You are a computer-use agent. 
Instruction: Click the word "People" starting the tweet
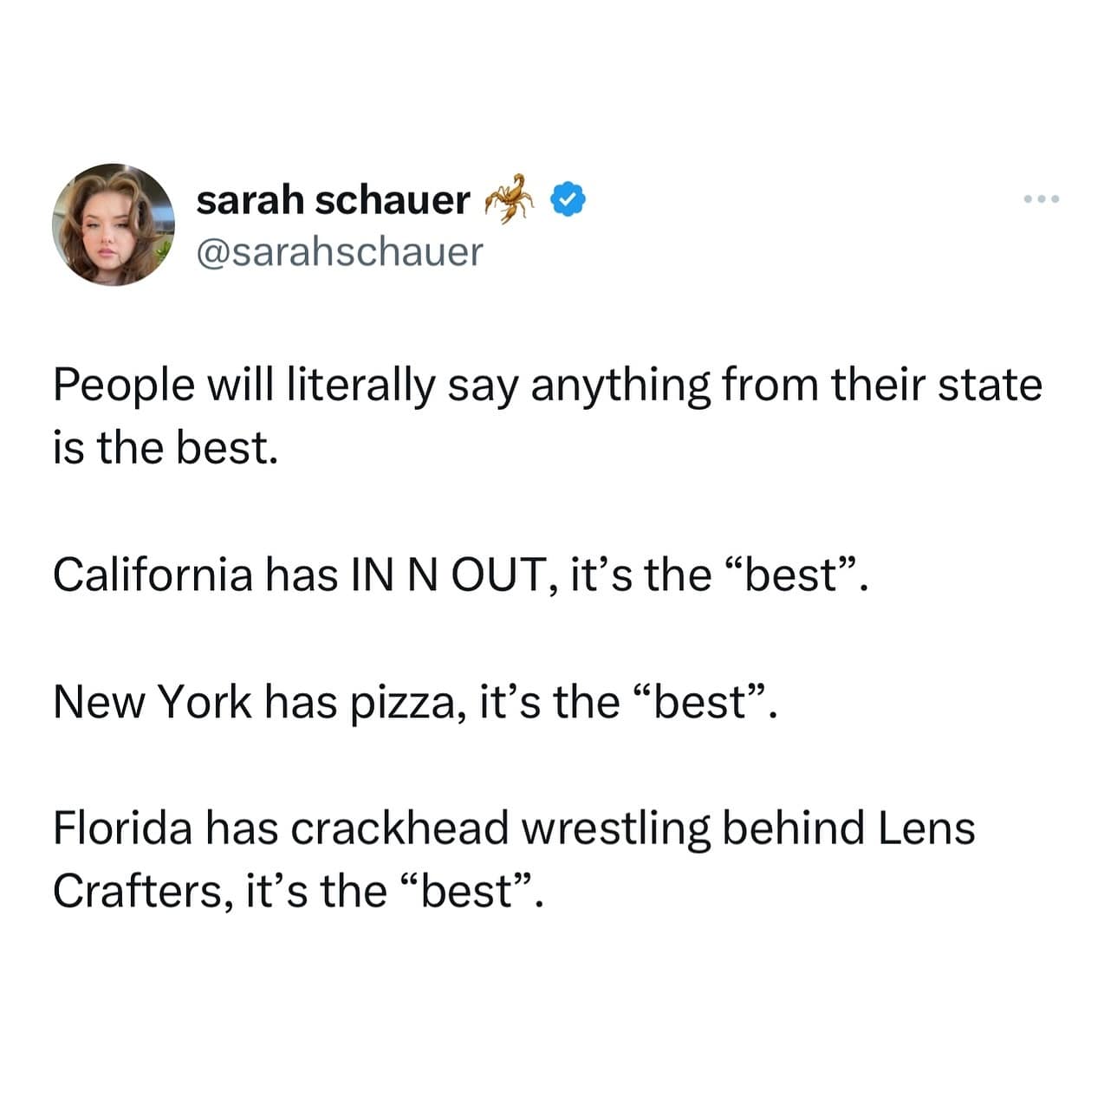[123, 385]
